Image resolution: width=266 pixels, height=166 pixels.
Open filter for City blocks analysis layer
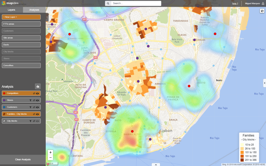point(31,121)
